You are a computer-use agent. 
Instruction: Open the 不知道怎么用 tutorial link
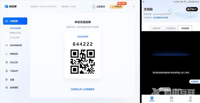click(82, 89)
